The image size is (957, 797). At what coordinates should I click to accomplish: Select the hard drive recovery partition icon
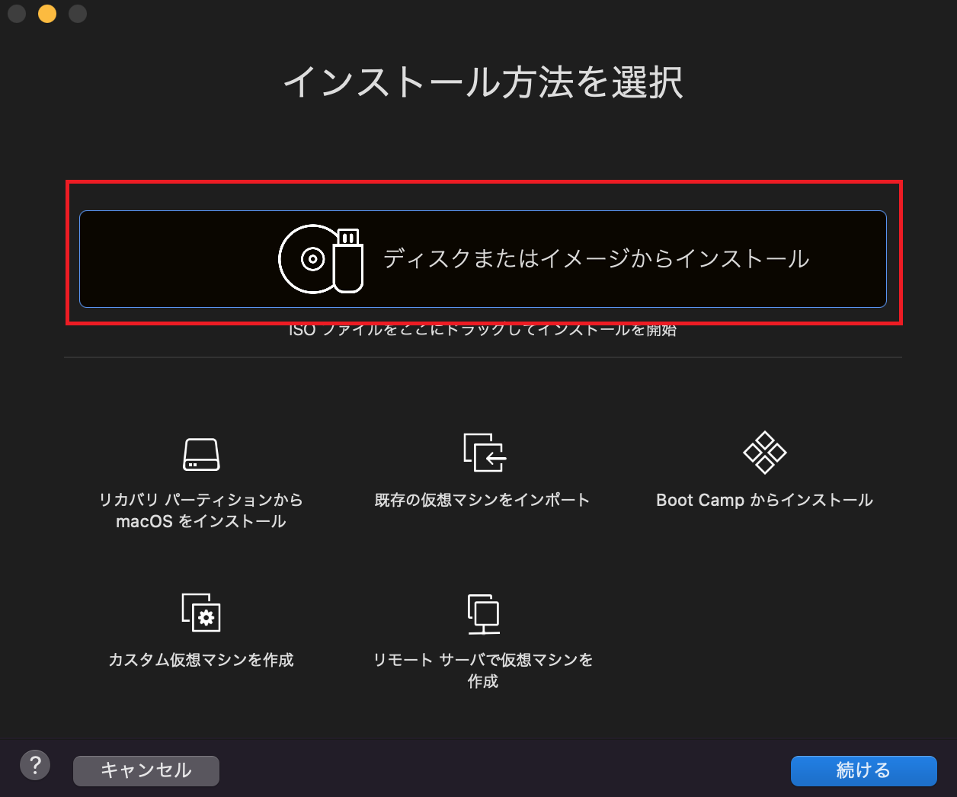(201, 454)
